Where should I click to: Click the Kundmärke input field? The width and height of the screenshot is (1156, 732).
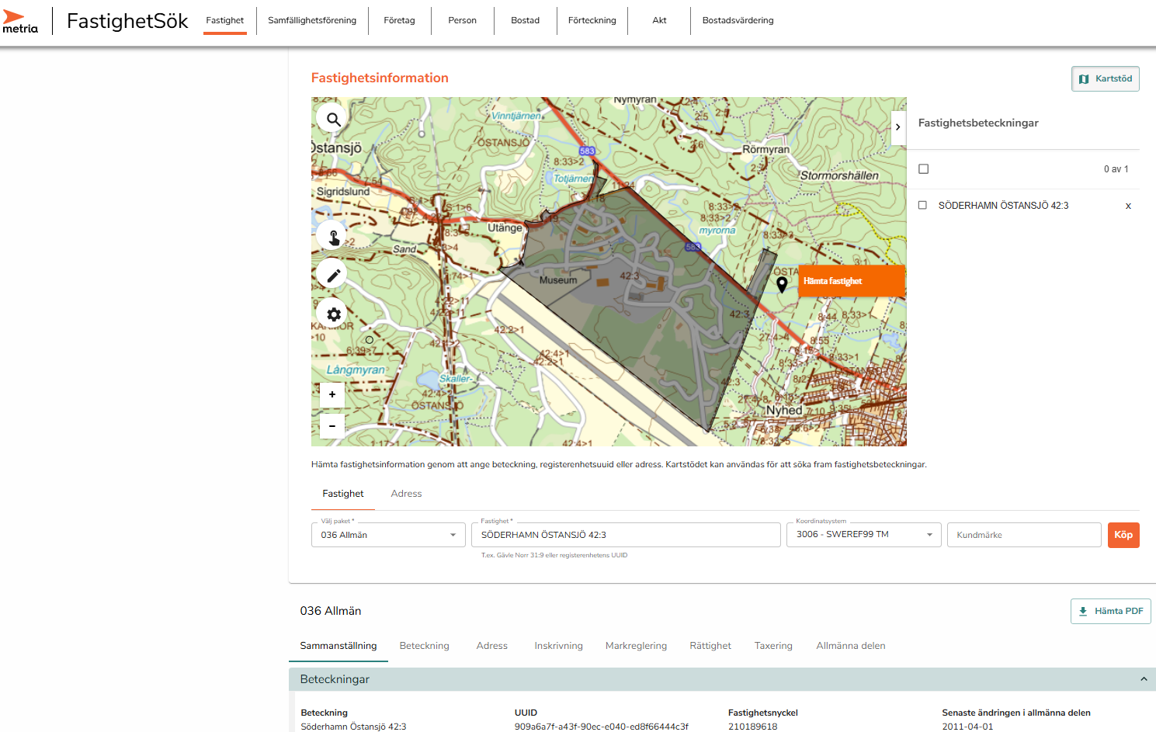point(1023,535)
